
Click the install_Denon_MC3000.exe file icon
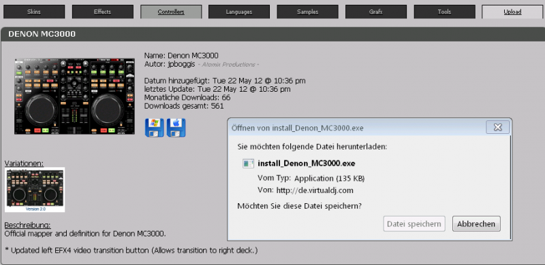248,163
